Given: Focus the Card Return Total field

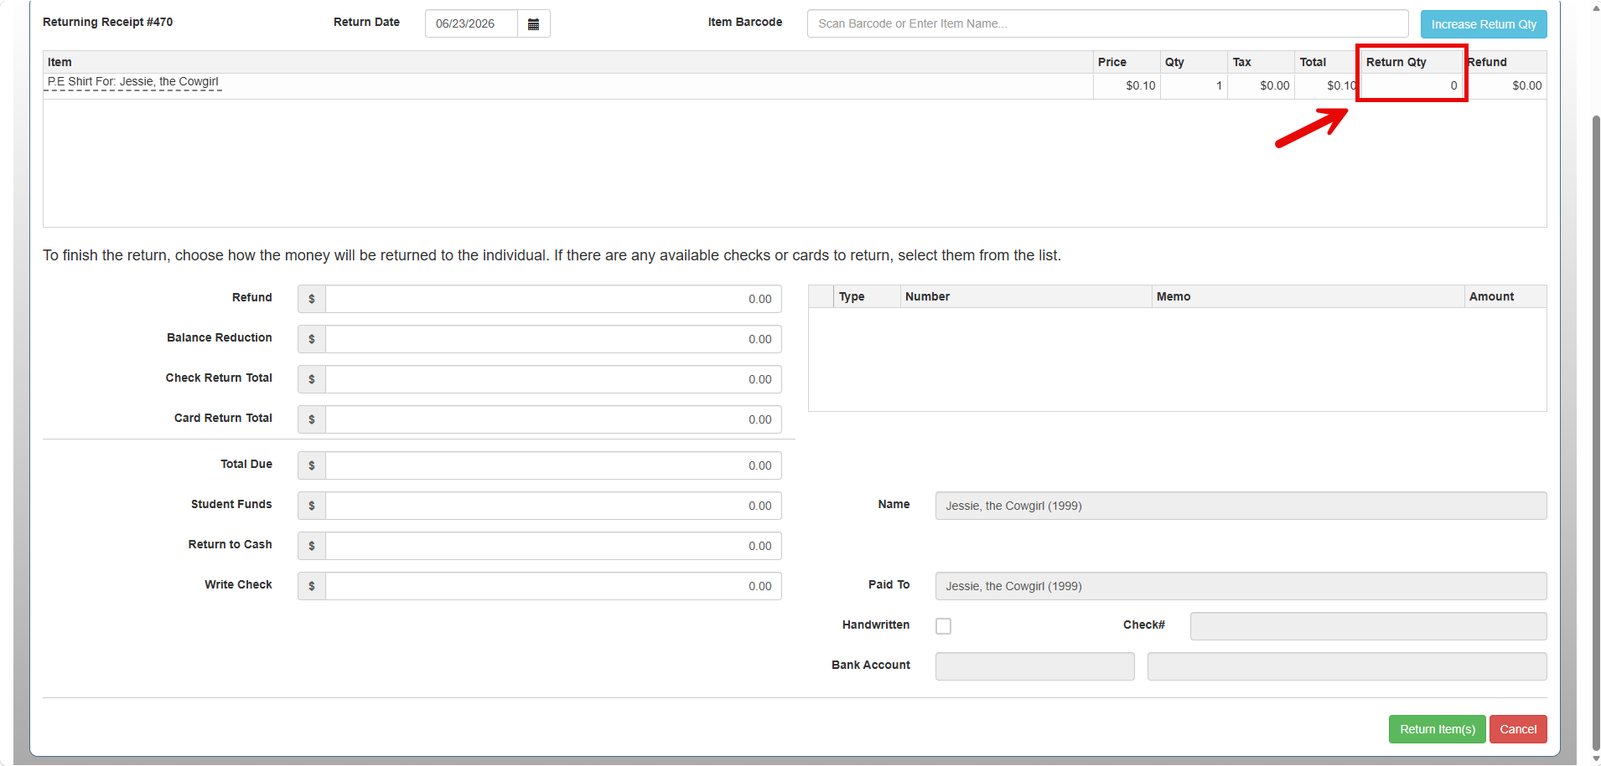Looking at the screenshot, I should point(553,419).
